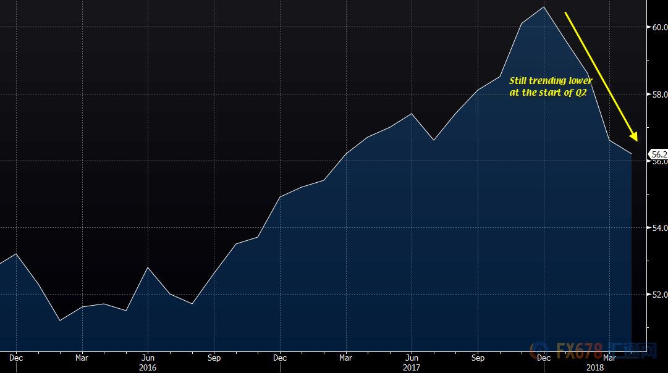Click the 2016 year label on x-axis
Image resolution: width=668 pixels, height=373 pixels.
148,367
